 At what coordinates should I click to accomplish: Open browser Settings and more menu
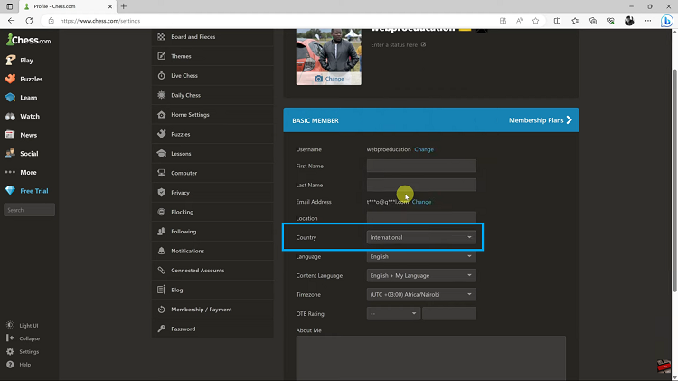point(648,21)
